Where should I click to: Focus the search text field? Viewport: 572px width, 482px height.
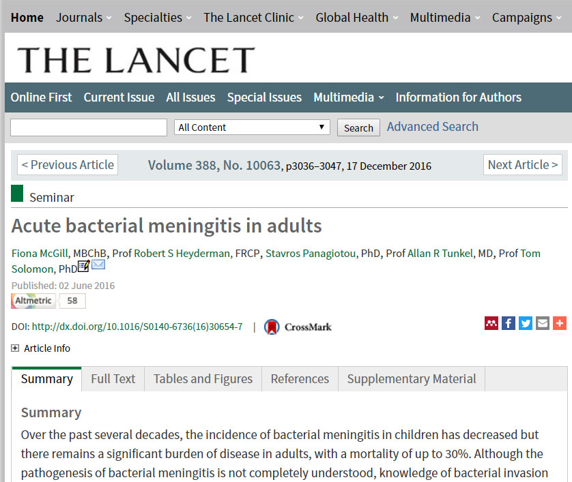[89, 127]
